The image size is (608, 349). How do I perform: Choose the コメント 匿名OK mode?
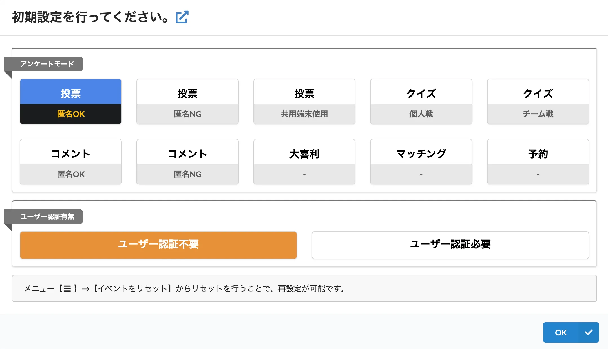tap(70, 162)
